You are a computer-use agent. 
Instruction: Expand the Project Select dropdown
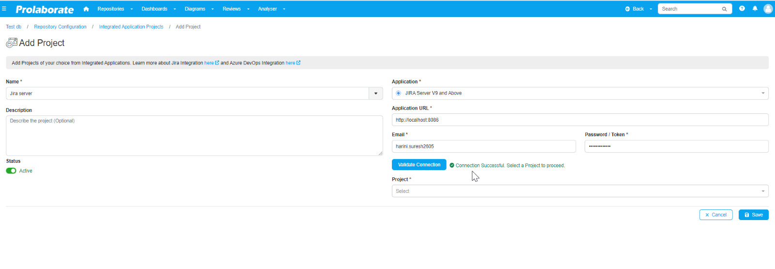tap(580, 191)
